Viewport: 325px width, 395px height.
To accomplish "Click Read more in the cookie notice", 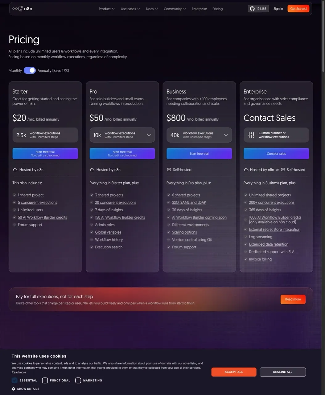I will pos(19,372).
